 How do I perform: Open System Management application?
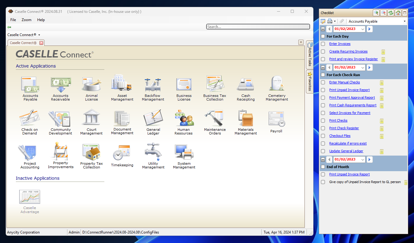tap(184, 156)
